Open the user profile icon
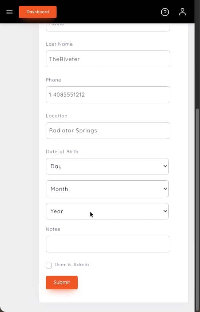The width and height of the screenshot is (200, 312). click(182, 12)
